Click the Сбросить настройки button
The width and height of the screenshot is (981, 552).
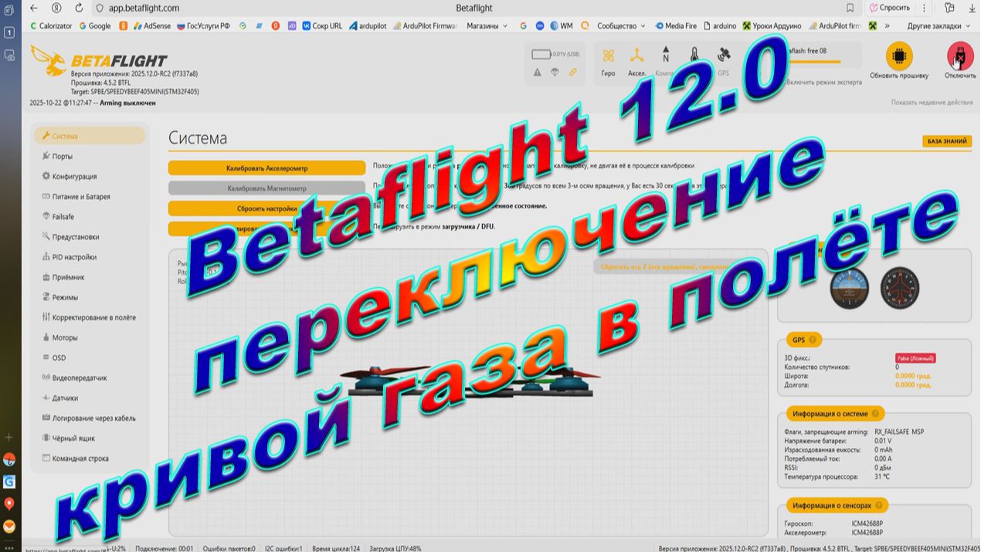[x=266, y=208]
